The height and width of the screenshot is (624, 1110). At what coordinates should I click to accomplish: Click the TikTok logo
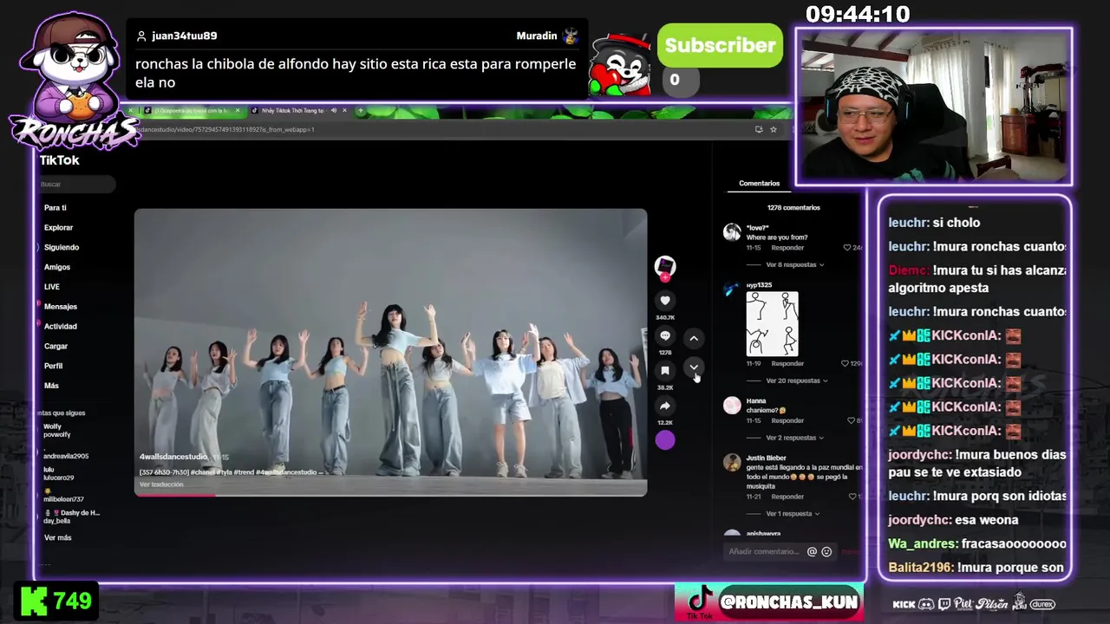[x=59, y=160]
